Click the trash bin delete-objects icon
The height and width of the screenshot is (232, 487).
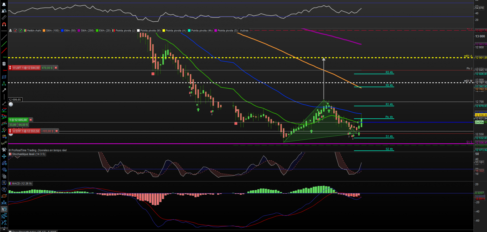pyautogui.click(x=4, y=64)
